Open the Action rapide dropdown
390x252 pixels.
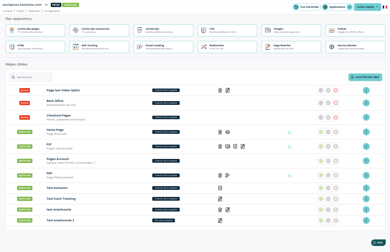[x=368, y=7]
